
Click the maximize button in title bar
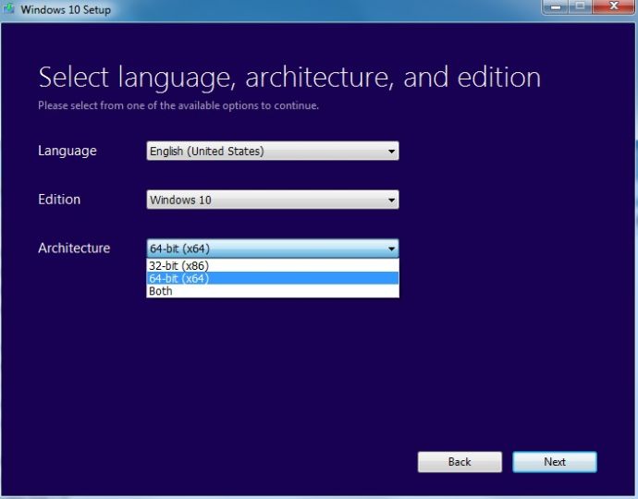(581, 6)
